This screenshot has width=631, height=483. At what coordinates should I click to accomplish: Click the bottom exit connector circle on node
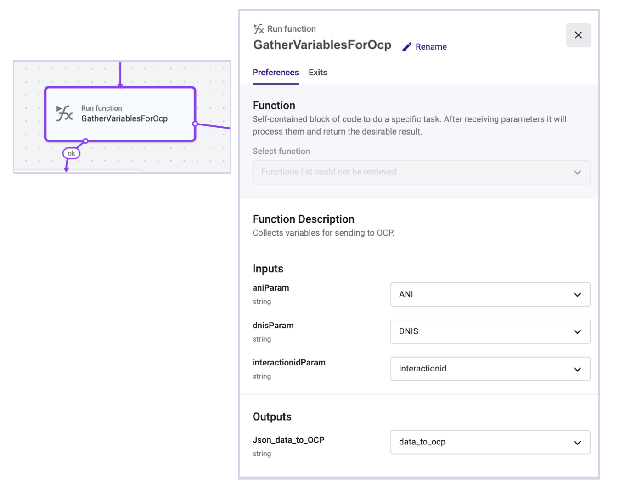(x=85, y=141)
